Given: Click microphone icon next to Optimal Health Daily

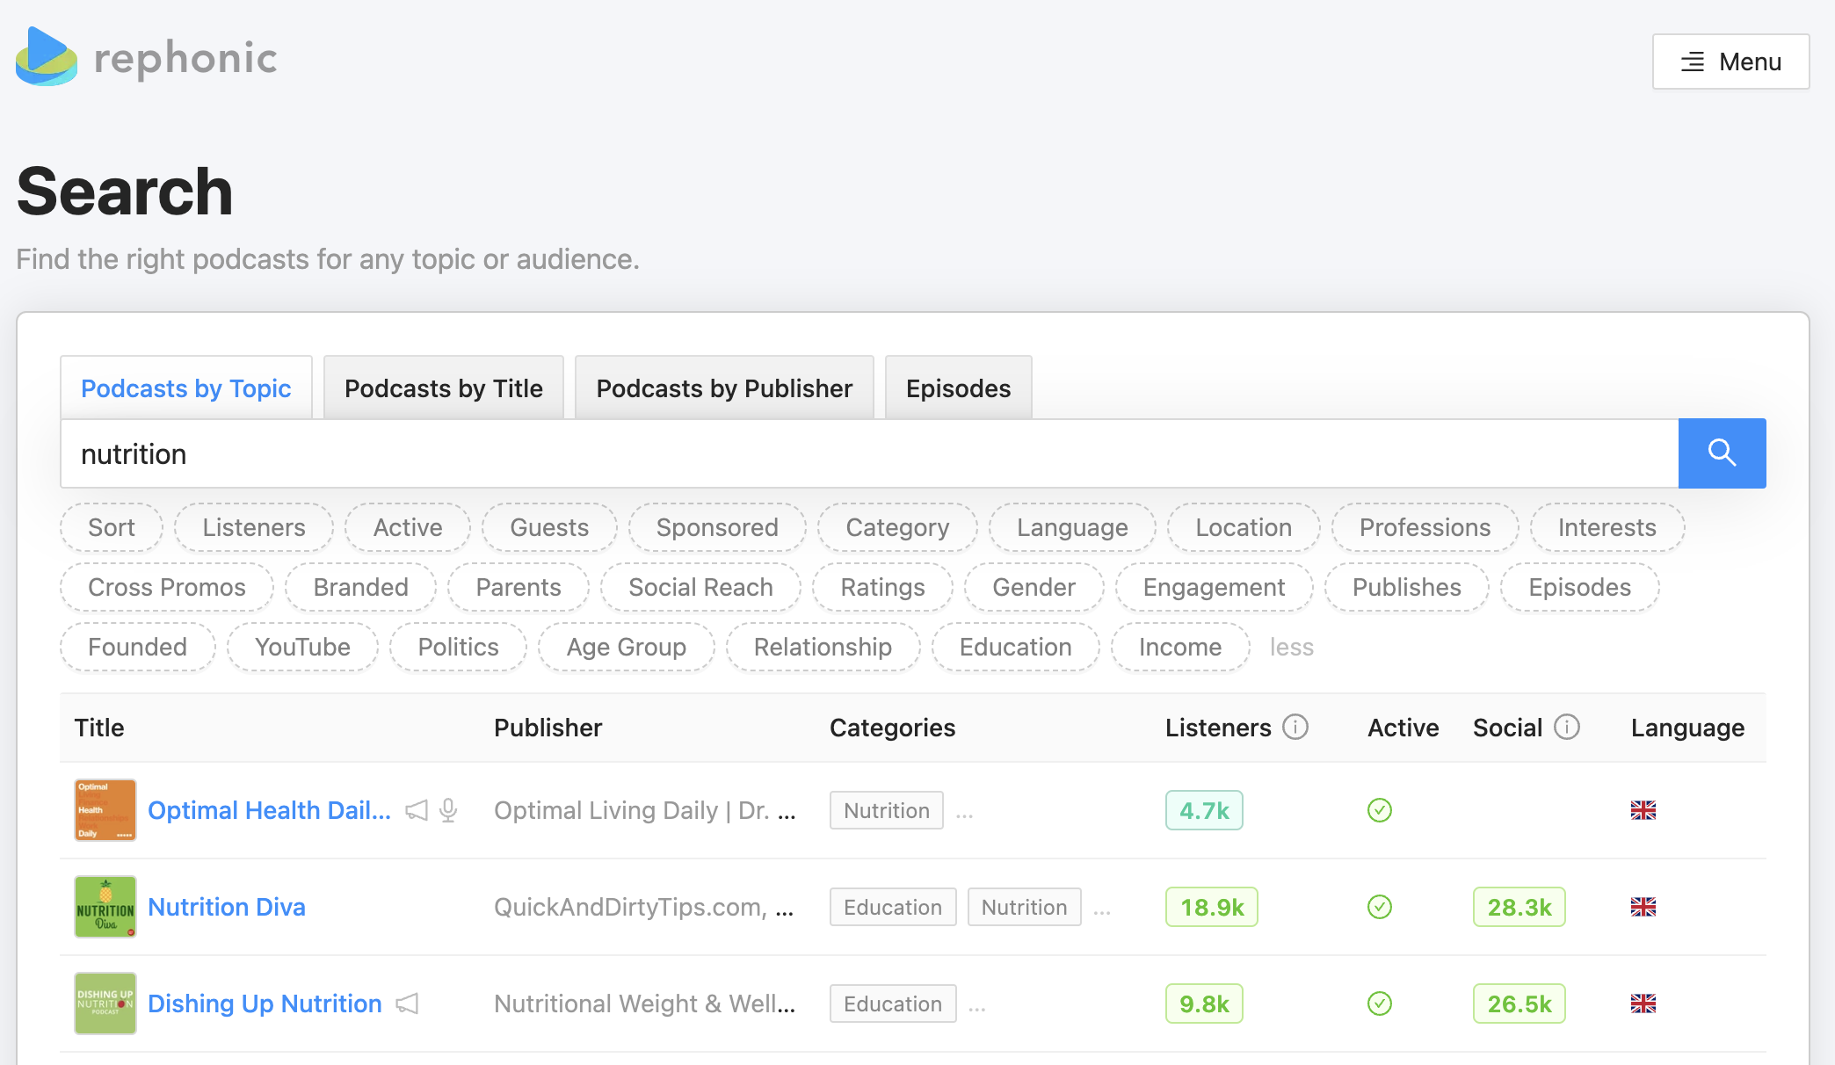Looking at the screenshot, I should coord(448,810).
